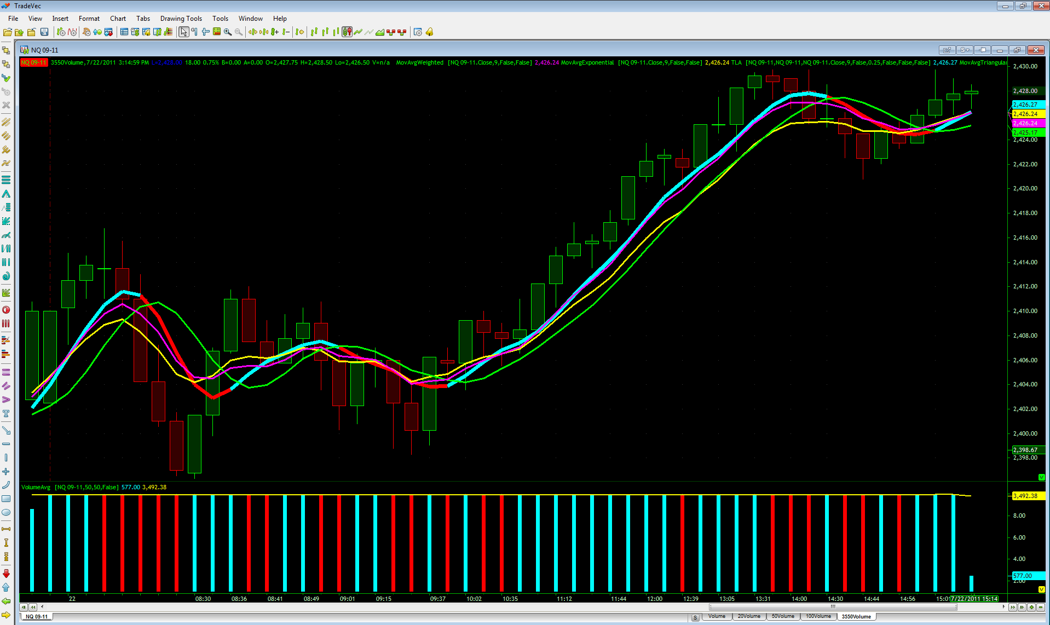This screenshot has width=1050, height=625.
Task: Click the crosshair cursor tool
Action: click(x=205, y=32)
